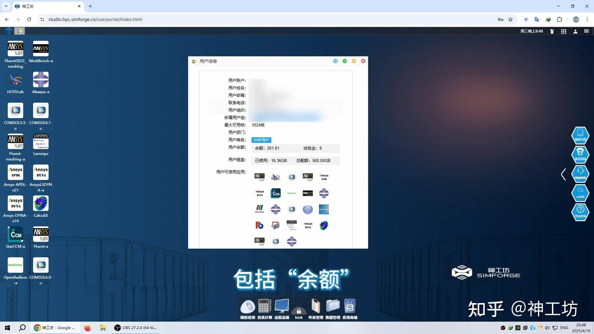This screenshot has width=594, height=334.
Task: Open File Explorer from the Windows taskbar
Action: tap(103, 328)
